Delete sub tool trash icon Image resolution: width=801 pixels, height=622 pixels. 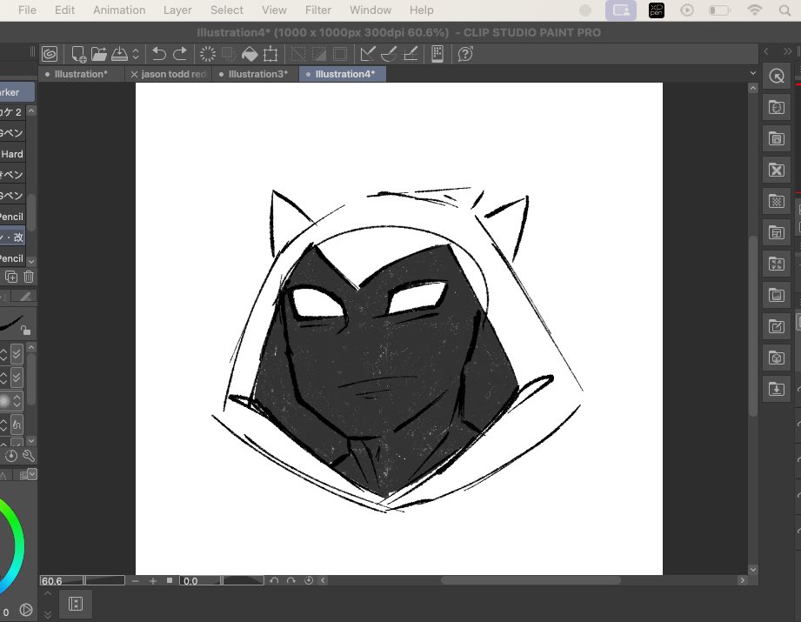click(29, 277)
